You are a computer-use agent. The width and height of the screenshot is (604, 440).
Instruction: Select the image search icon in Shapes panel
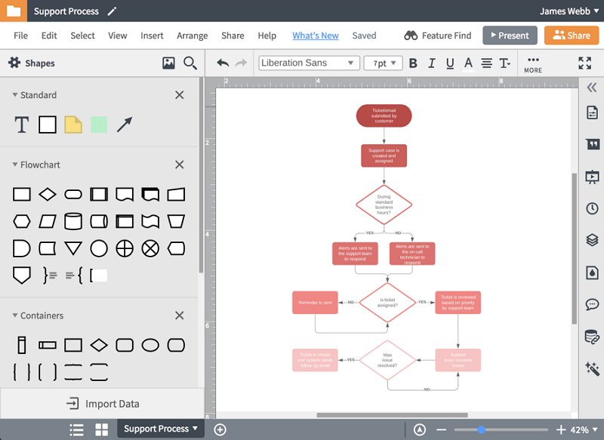point(168,63)
